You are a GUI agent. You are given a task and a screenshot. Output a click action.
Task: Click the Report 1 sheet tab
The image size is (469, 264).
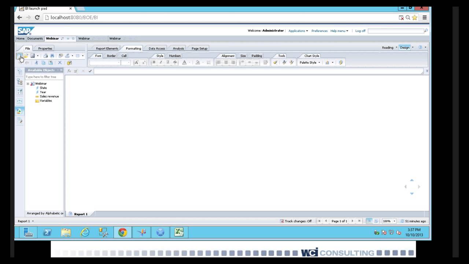click(81, 214)
